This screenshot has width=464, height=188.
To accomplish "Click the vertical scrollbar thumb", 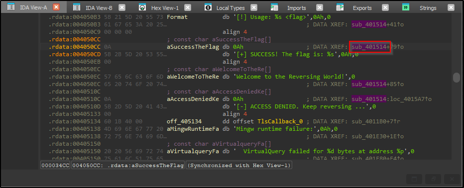I will pyautogui.click(x=457, y=78).
